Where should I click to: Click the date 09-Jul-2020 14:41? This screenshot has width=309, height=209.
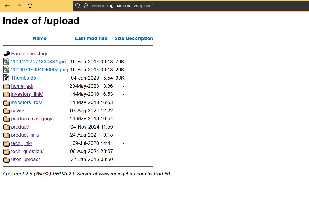93,143
